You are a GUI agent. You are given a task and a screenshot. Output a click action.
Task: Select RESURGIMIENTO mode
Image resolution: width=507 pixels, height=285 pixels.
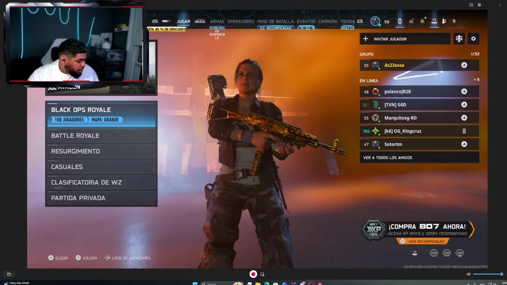point(101,151)
